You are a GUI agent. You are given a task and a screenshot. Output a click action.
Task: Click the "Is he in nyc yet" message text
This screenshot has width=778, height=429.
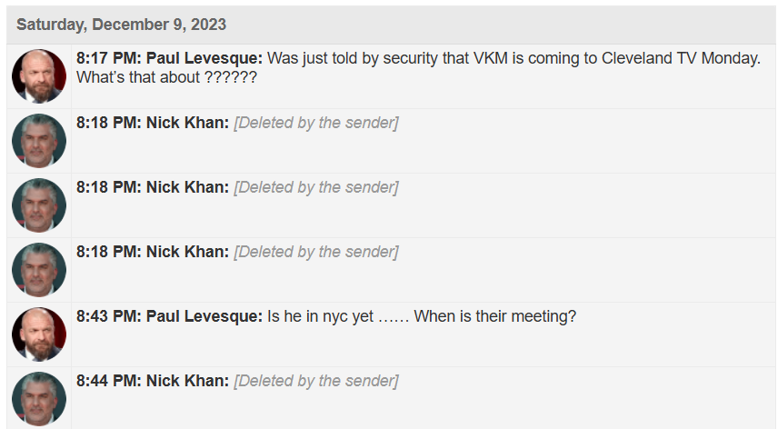[x=422, y=316]
